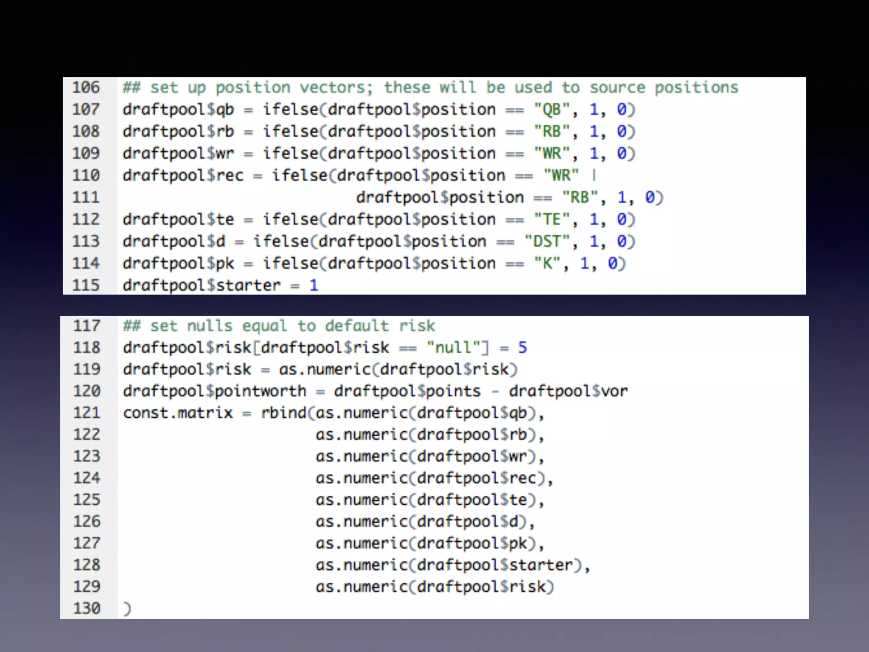
Task: Click the "TE" string on line 112
Action: (x=552, y=219)
